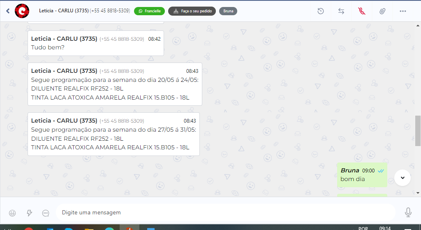This screenshot has width=421, height=230.
Task: Open the emoji picker
Action: coord(13,213)
